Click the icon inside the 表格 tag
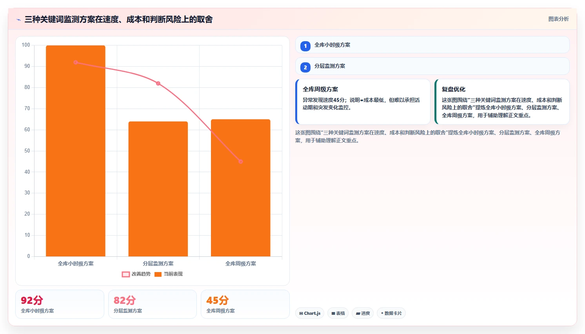This screenshot has height=334, width=585. (333, 314)
